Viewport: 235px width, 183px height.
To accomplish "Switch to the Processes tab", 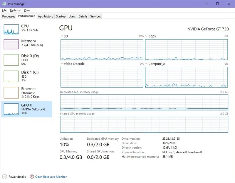I will 9,16.
